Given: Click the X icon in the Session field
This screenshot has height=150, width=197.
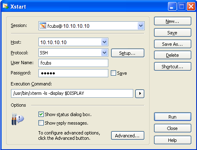Looking at the screenshot, I should click(x=43, y=26).
